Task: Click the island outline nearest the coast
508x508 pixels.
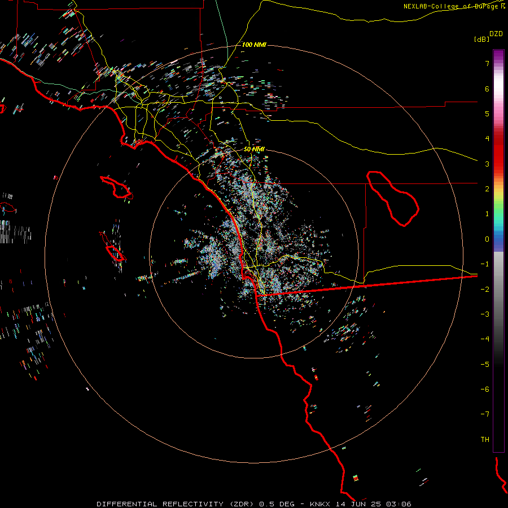Action: pos(116,187)
